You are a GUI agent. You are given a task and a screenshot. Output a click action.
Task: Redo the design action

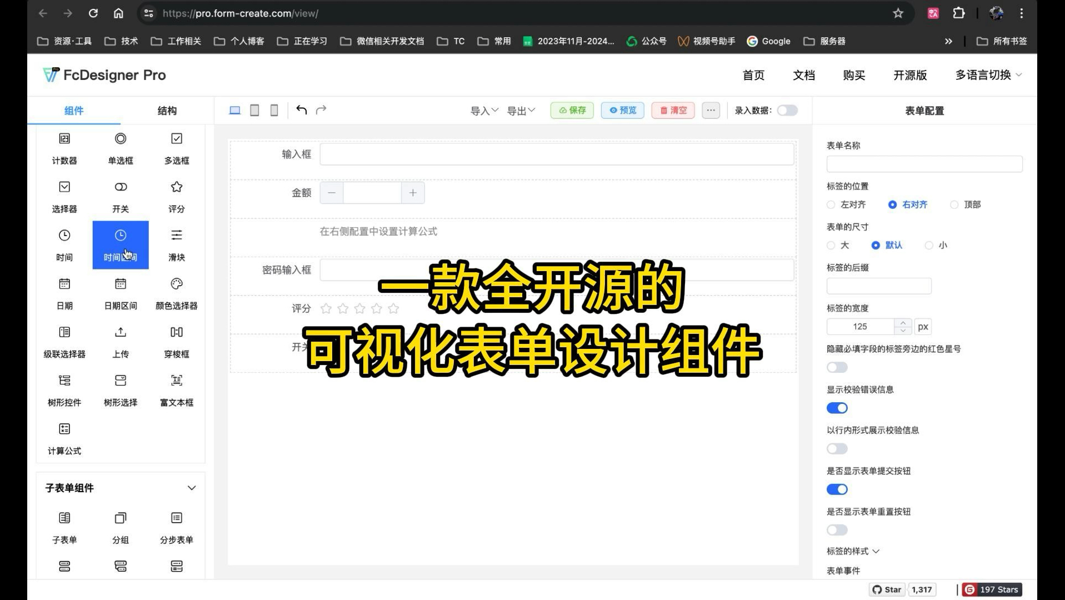click(321, 109)
